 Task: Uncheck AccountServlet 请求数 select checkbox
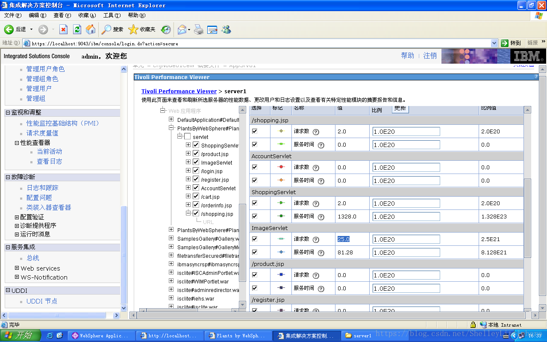pyautogui.click(x=255, y=167)
